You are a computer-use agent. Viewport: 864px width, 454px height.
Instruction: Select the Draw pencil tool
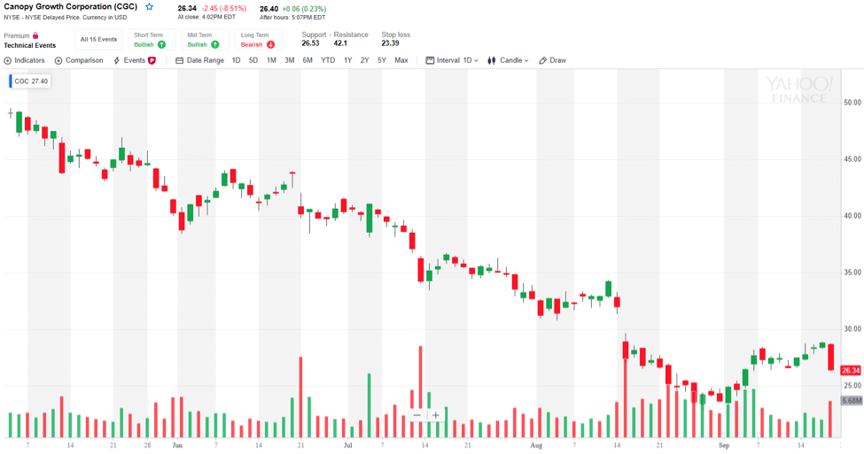tap(542, 60)
